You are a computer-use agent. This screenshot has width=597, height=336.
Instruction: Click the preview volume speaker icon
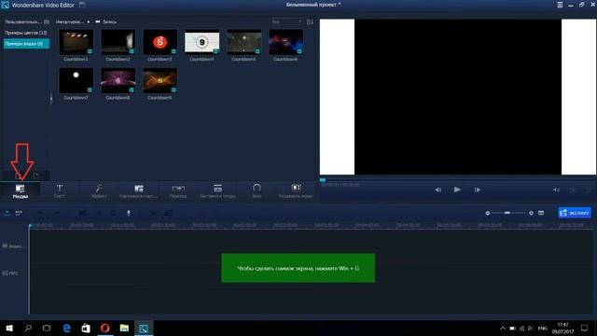(x=556, y=189)
